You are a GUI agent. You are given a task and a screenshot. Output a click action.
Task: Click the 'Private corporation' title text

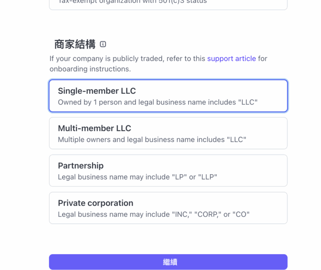tap(95, 203)
